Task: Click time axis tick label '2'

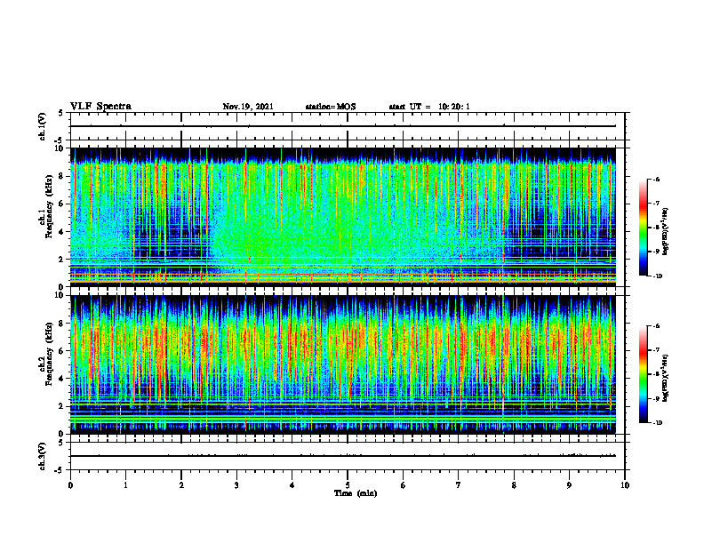Action: 181,485
